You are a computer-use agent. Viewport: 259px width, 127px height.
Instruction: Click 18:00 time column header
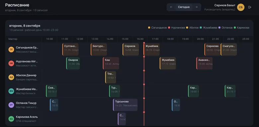click(x=170, y=39)
